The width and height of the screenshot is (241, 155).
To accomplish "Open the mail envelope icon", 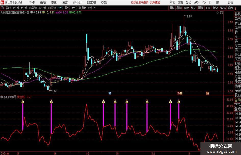I will coord(217,3).
